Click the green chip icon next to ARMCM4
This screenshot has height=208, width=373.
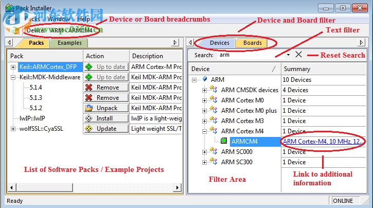tap(224, 141)
